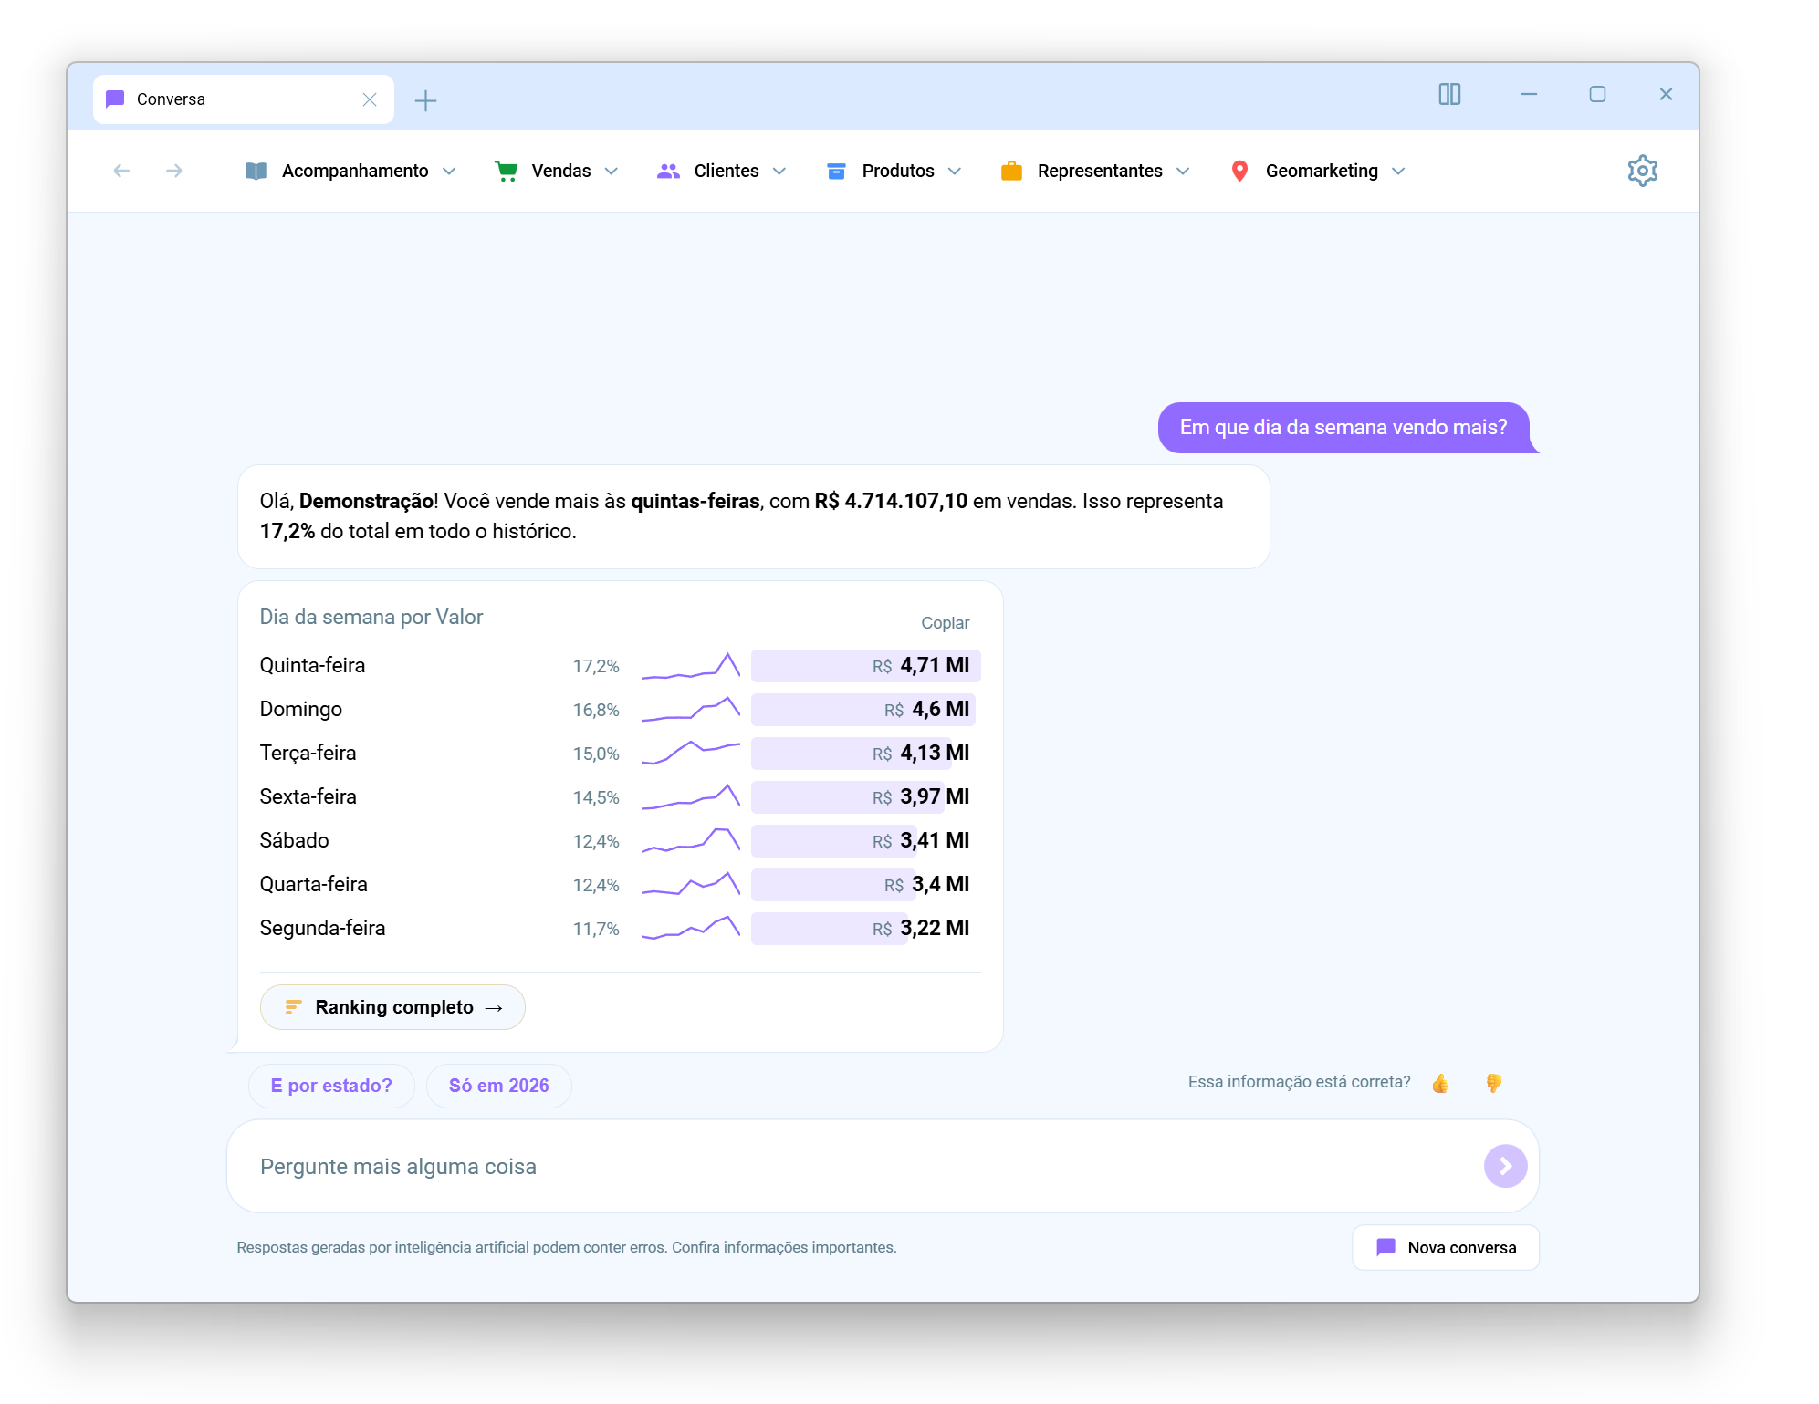The width and height of the screenshot is (1819, 1404).
Task: Click the Representantes briefcase icon
Action: (1011, 171)
